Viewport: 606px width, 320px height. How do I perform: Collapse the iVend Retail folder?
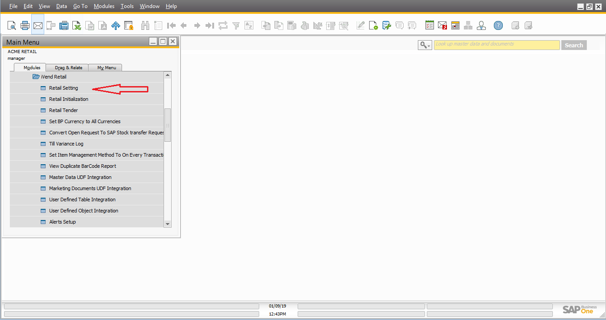[x=36, y=77]
